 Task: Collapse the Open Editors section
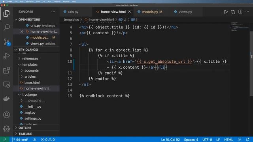coord(36,20)
